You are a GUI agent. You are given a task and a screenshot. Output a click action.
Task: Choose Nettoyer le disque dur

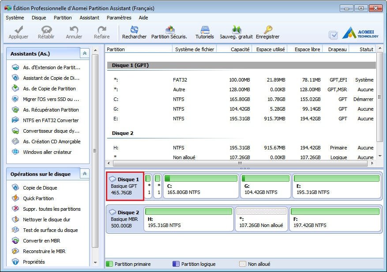(x=41, y=220)
